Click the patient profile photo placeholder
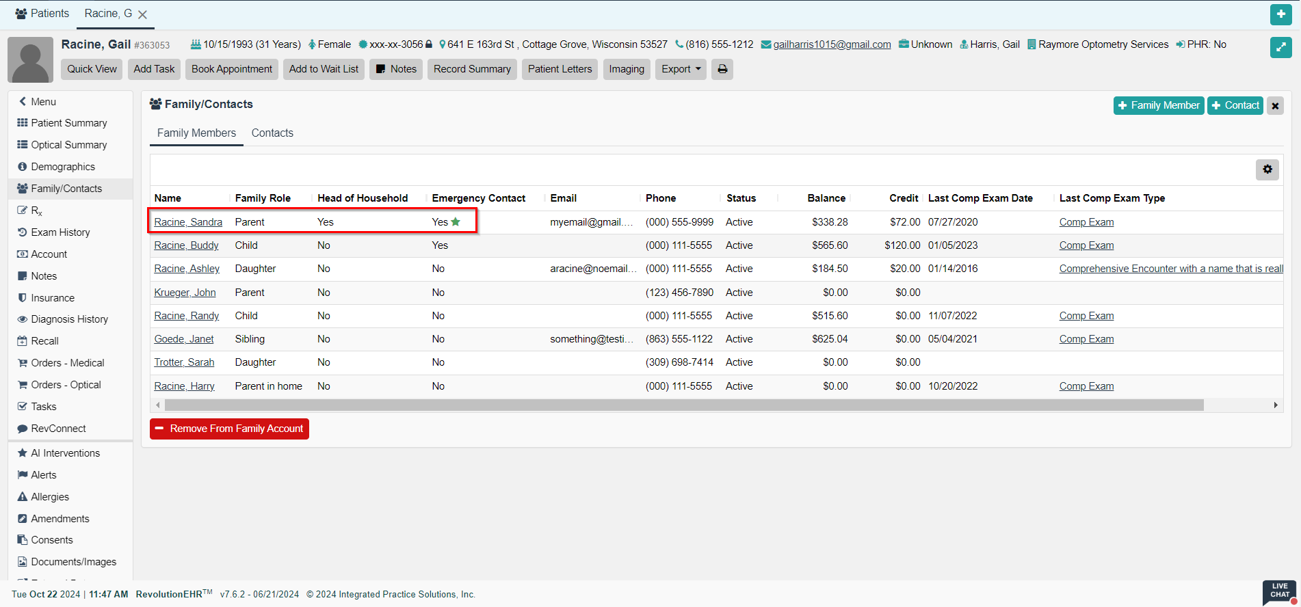 pos(30,59)
